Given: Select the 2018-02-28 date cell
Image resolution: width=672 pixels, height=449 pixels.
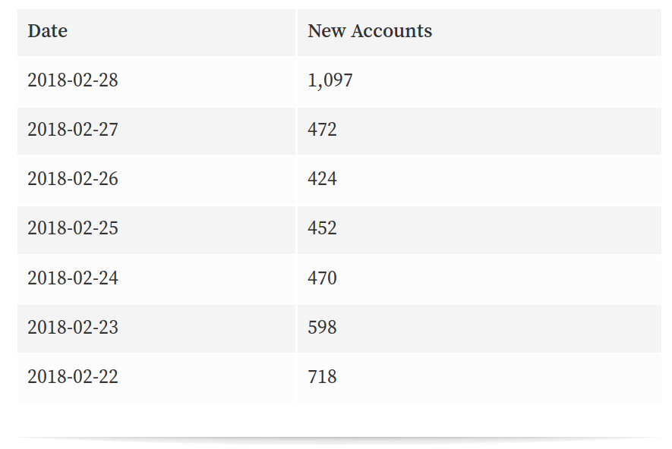Looking at the screenshot, I should click(73, 80).
